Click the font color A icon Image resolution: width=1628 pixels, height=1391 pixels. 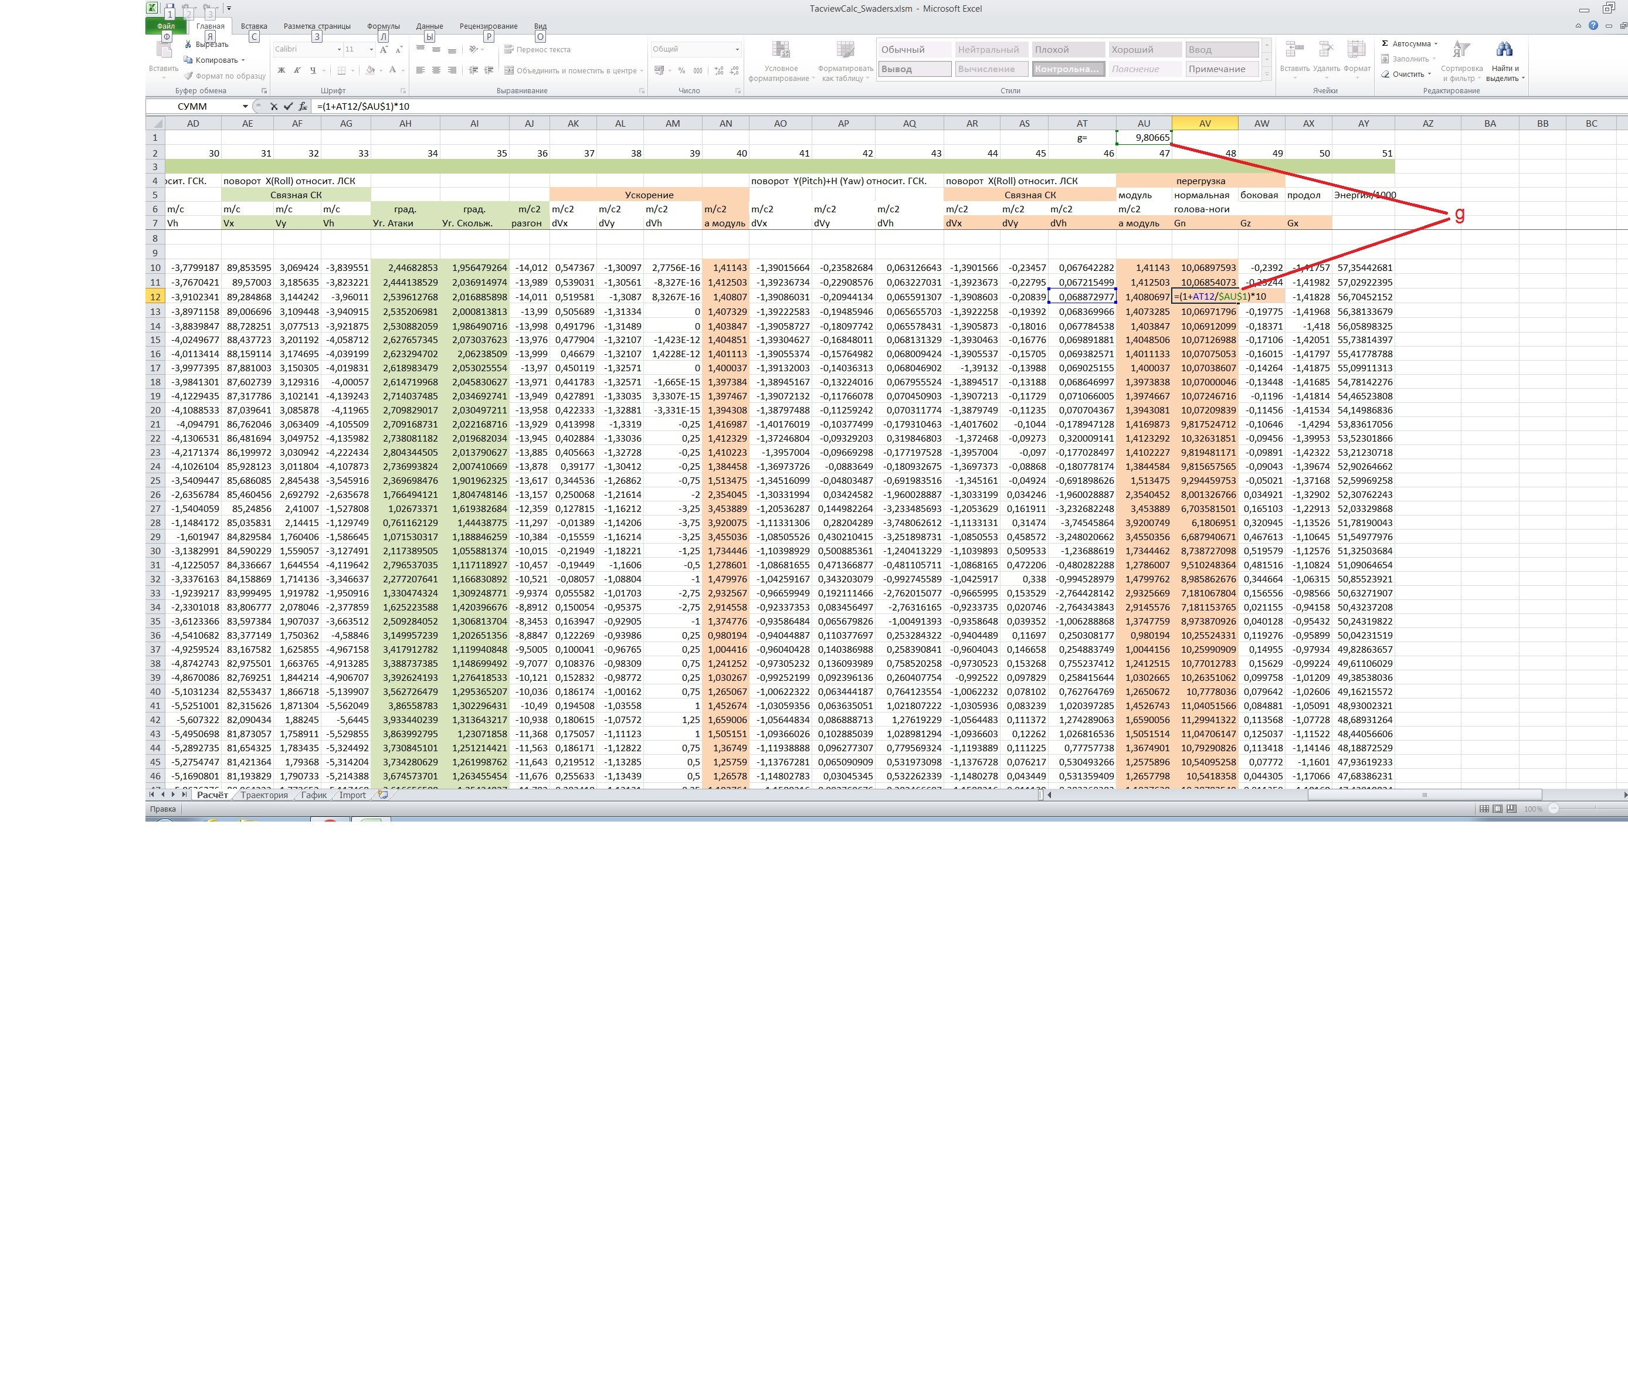click(392, 70)
